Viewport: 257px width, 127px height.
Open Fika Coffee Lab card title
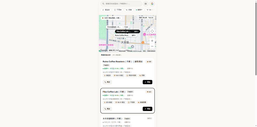pos(114,92)
